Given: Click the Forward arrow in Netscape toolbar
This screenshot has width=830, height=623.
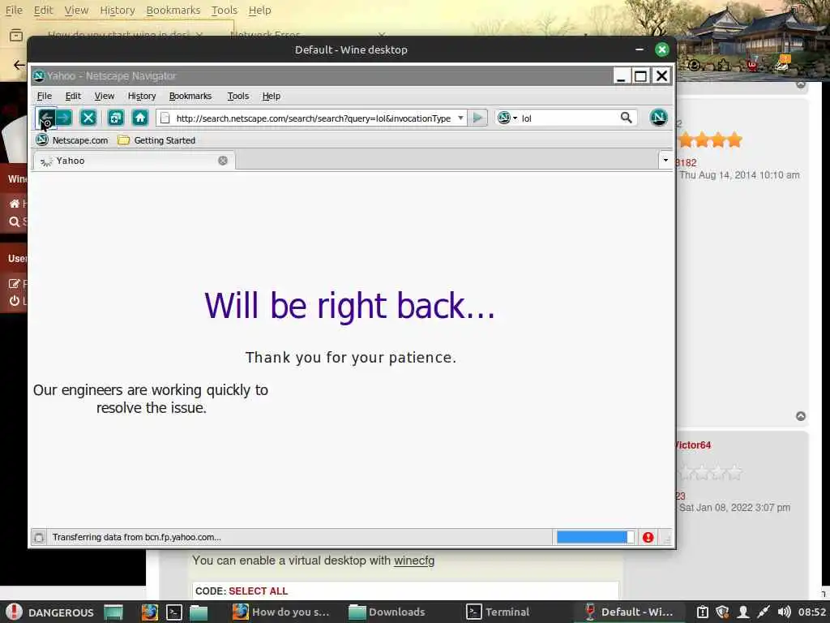Looking at the screenshot, I should pos(64,118).
